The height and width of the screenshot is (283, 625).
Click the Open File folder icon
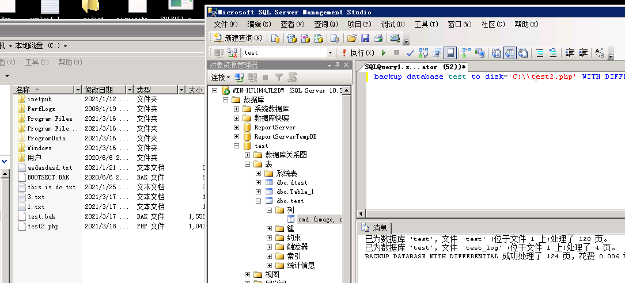click(351, 38)
